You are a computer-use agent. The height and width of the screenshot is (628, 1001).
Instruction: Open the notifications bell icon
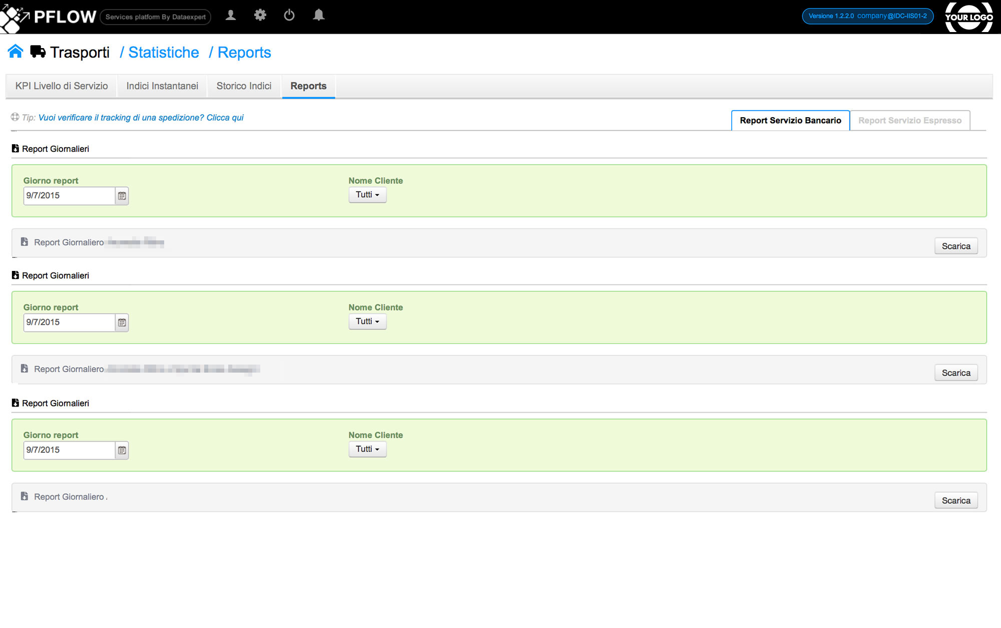click(318, 16)
